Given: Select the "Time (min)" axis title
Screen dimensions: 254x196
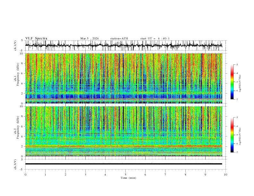Looking at the screenshot, I should point(128,178).
